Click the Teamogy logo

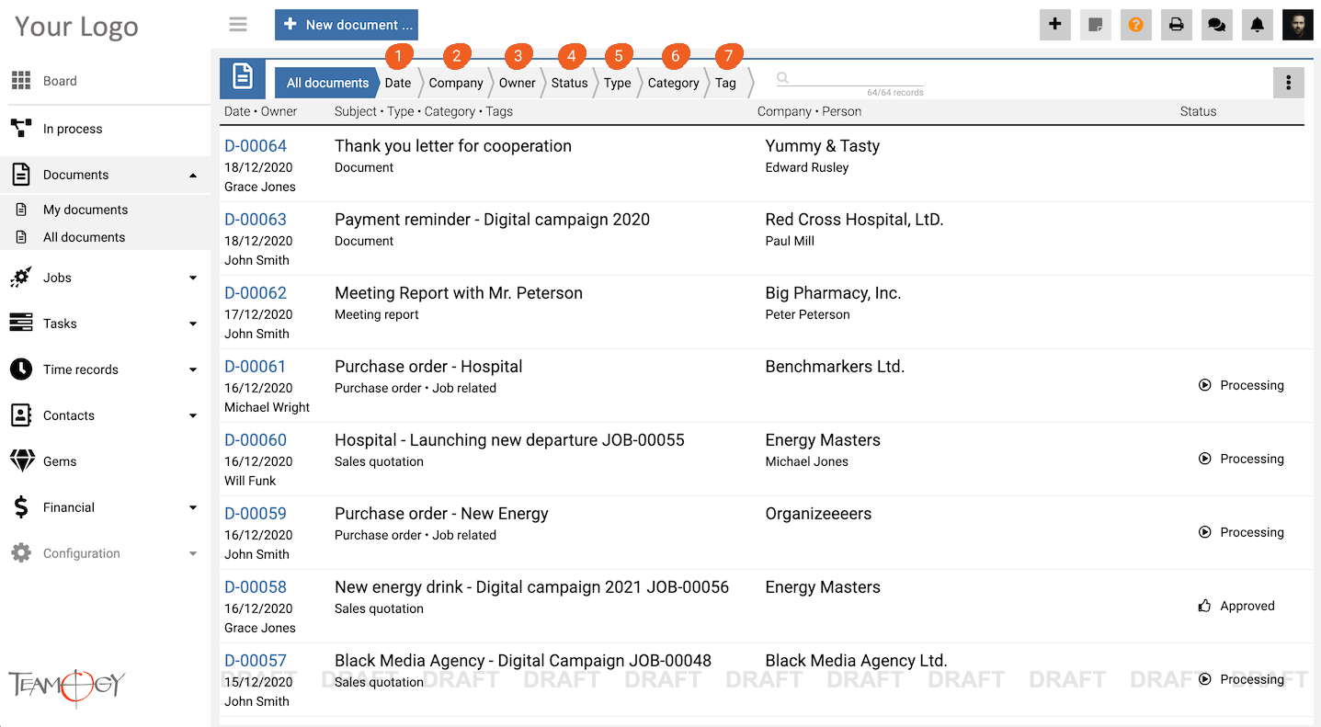pos(67,686)
